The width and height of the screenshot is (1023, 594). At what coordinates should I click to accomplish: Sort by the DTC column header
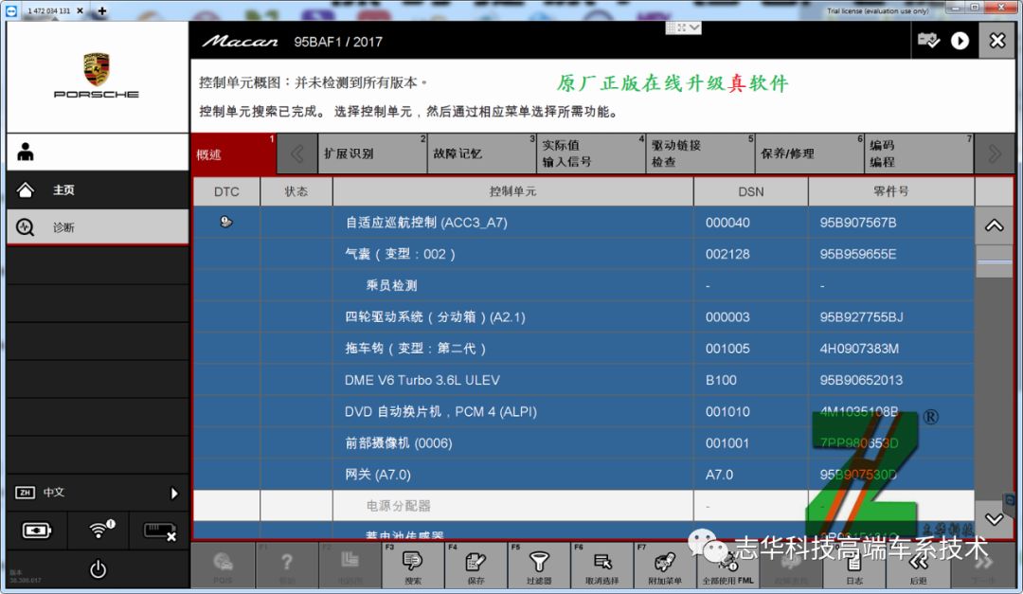[226, 191]
